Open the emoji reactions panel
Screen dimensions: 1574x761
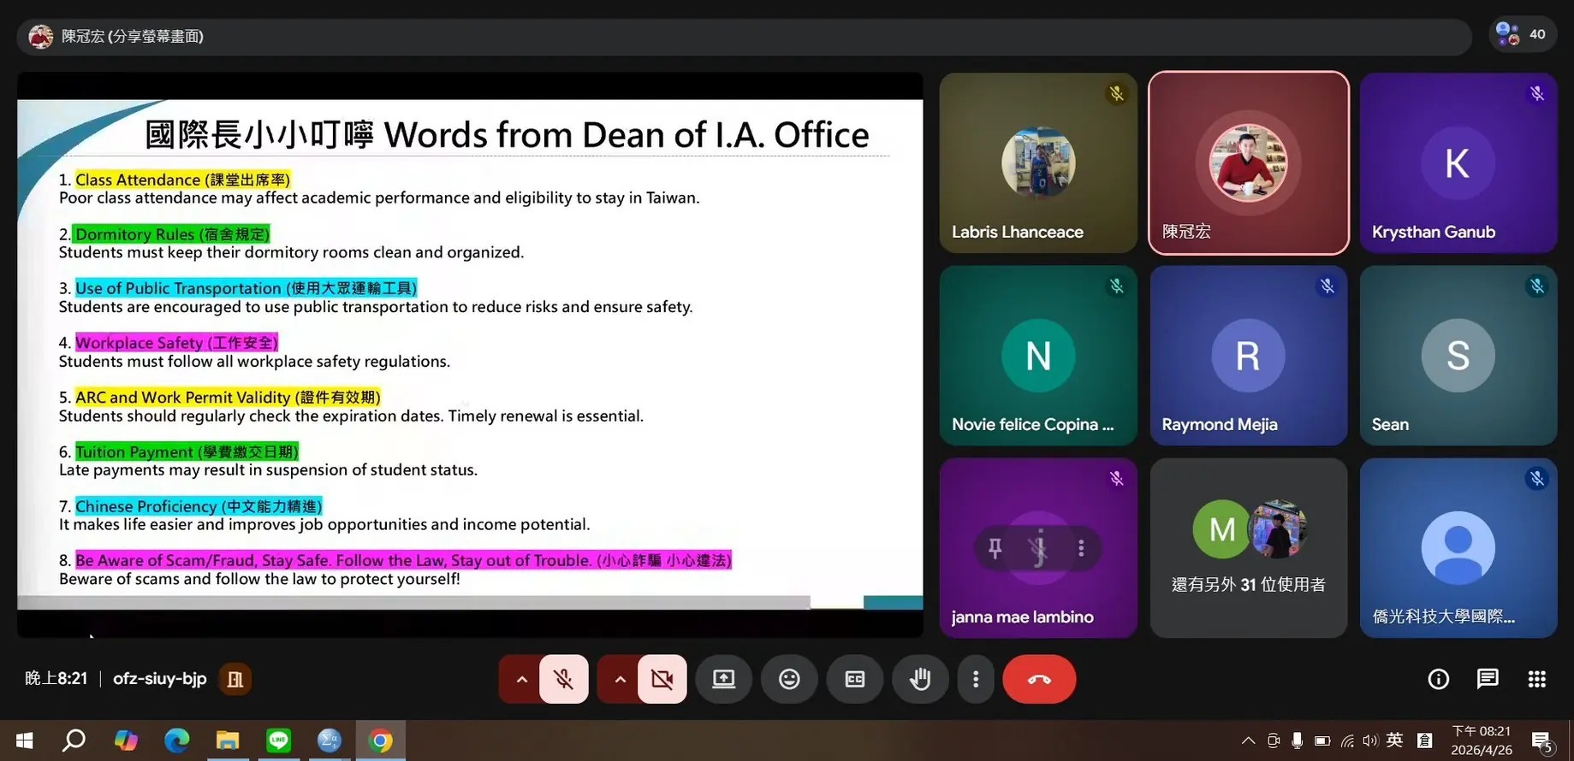(x=789, y=679)
